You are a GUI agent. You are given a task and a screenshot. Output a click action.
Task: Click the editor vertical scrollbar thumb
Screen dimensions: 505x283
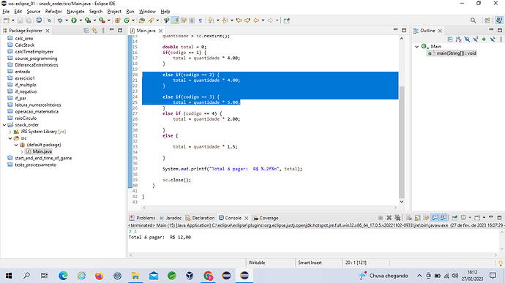coord(402,143)
